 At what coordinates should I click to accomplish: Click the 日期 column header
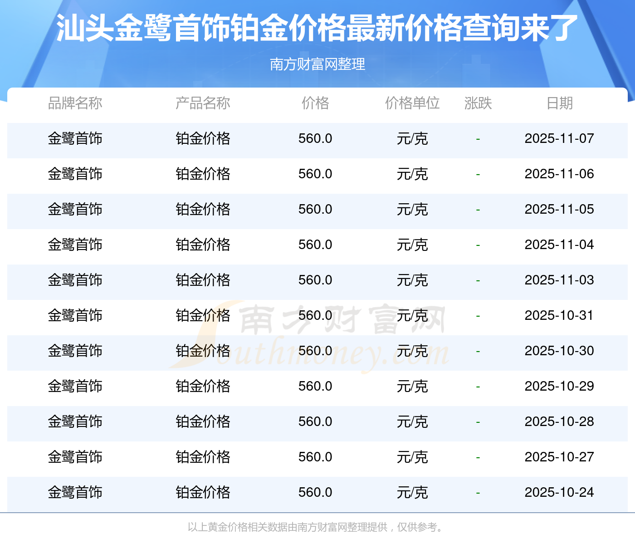click(559, 103)
